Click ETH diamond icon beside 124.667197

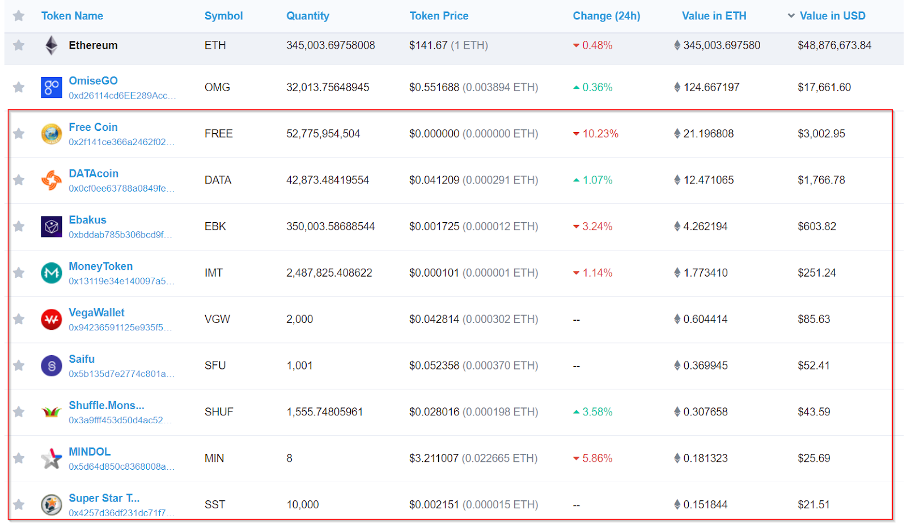click(677, 87)
